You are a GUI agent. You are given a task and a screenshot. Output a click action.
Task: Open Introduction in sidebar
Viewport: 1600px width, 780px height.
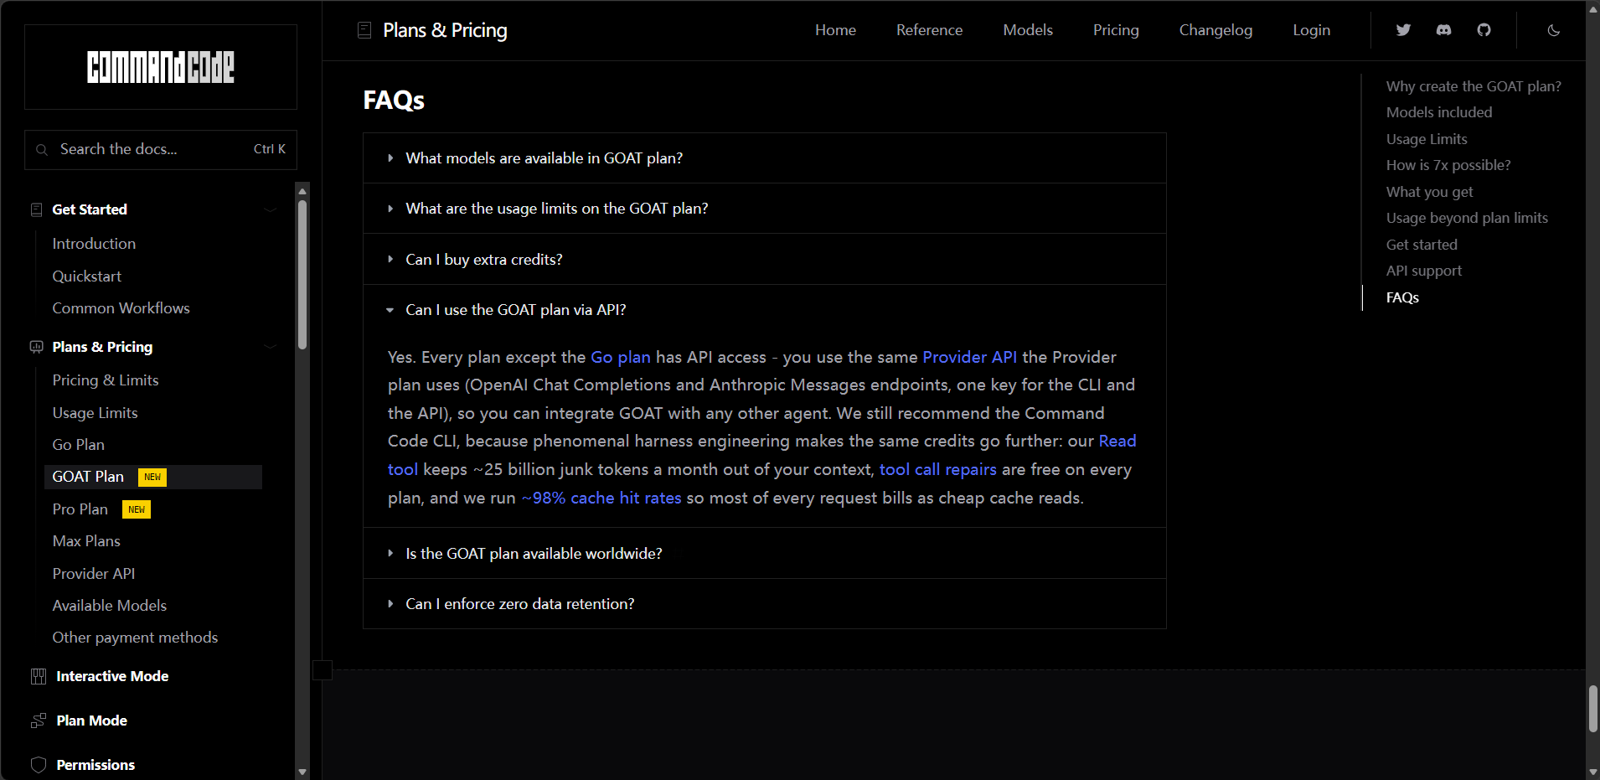click(x=94, y=244)
